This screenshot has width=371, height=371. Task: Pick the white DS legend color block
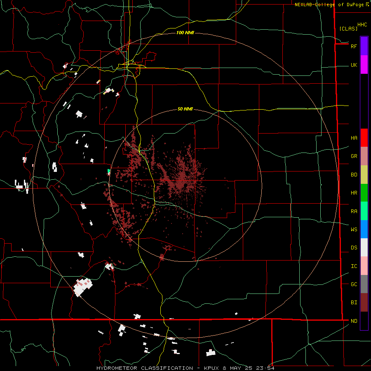364,247
